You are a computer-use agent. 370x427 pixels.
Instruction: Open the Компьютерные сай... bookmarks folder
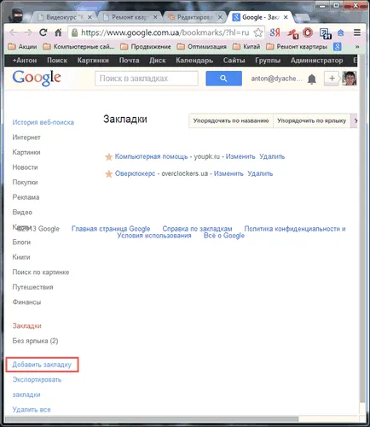tap(78, 47)
